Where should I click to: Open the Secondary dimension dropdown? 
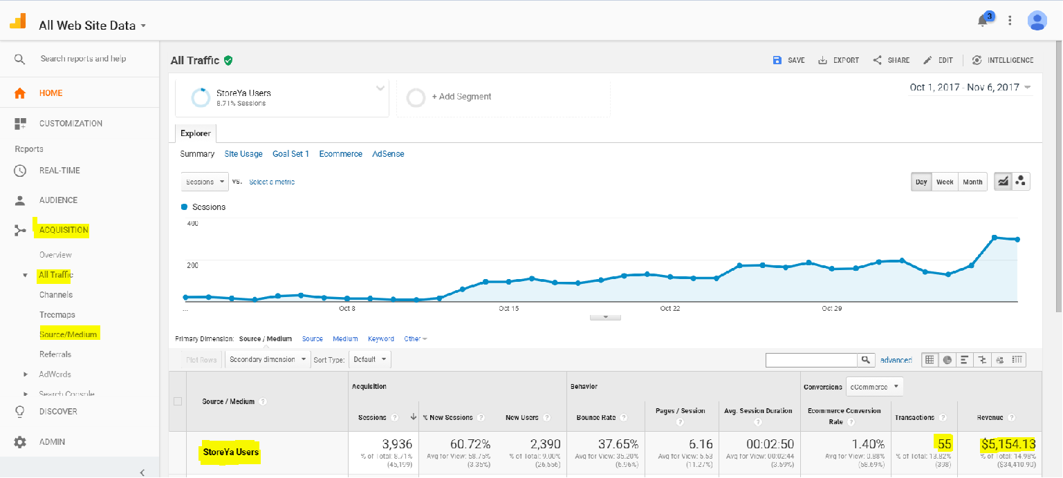(x=268, y=359)
